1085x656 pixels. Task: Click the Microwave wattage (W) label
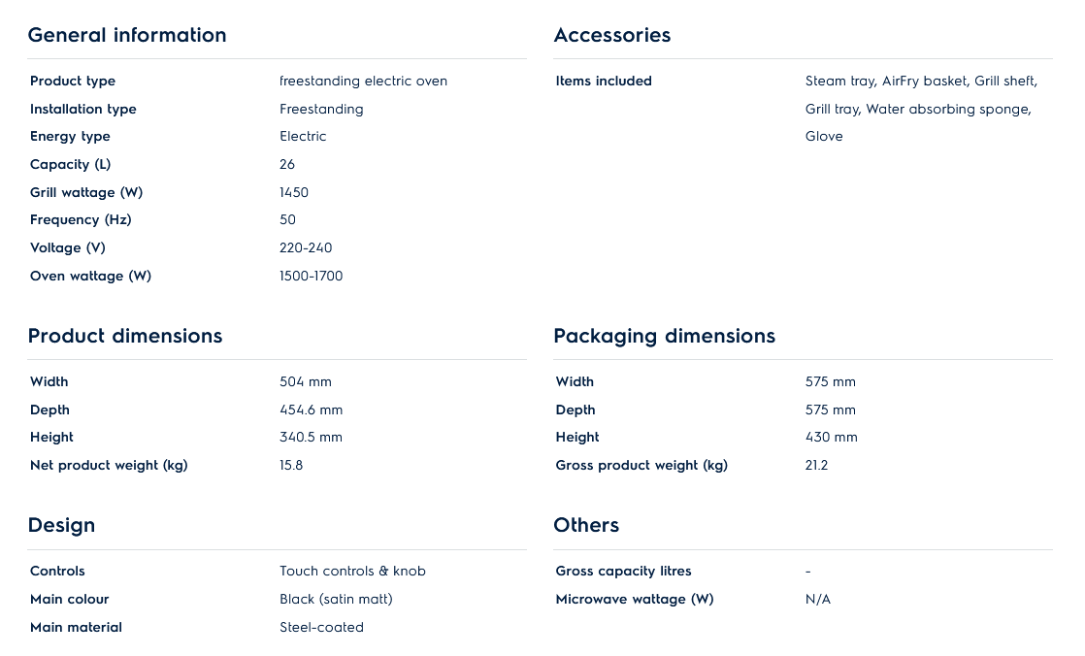(x=635, y=599)
